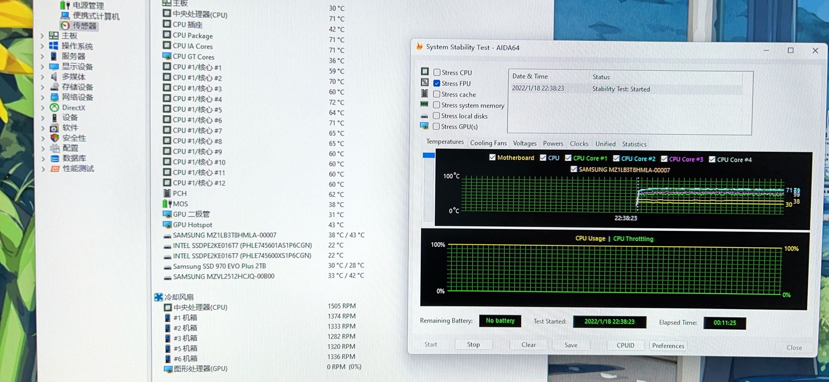Click the CPU Usage graph legend label
Image resolution: width=829 pixels, height=382 pixels.
[590, 238]
